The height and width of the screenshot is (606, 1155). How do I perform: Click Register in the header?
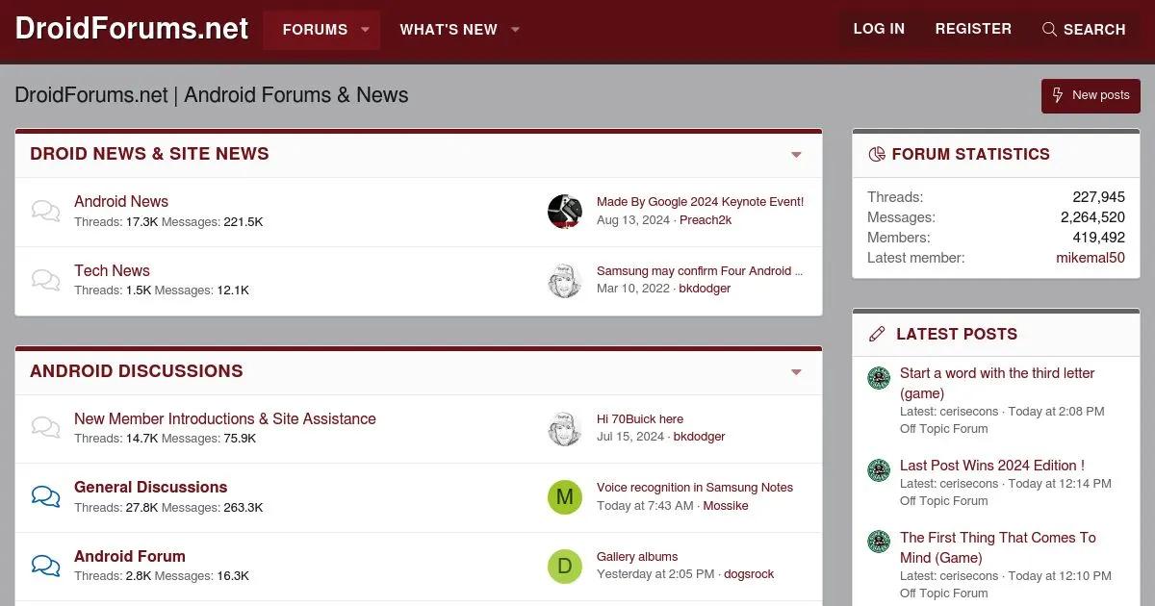click(973, 29)
